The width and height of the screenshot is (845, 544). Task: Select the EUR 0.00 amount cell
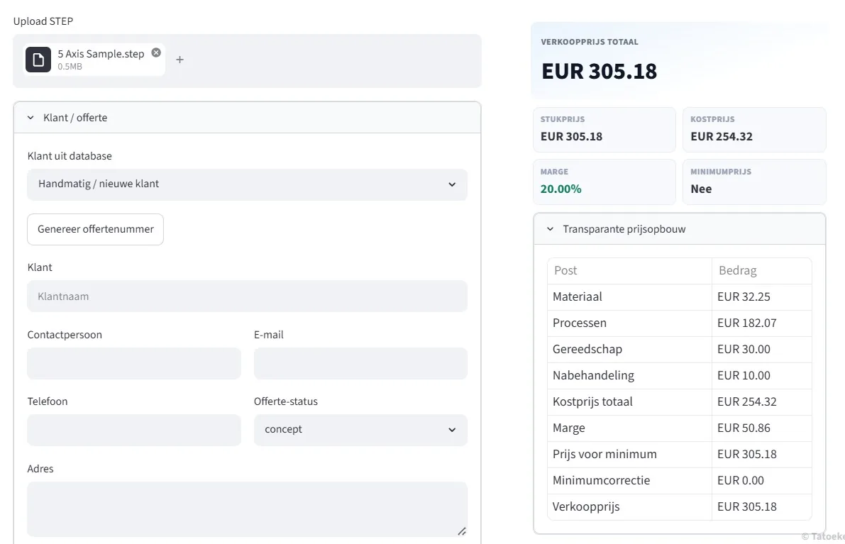pyautogui.click(x=761, y=480)
